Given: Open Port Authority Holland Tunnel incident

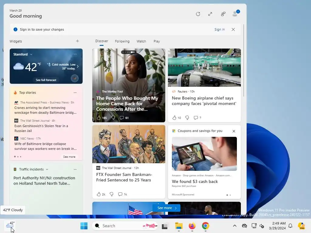Looking at the screenshot, I should [x=44, y=181].
